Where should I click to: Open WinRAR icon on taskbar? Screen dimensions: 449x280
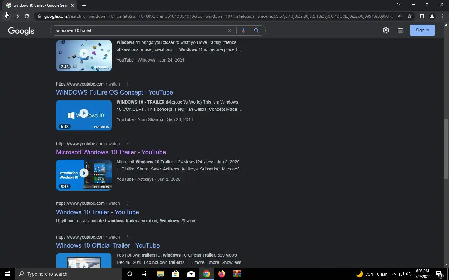(x=237, y=274)
